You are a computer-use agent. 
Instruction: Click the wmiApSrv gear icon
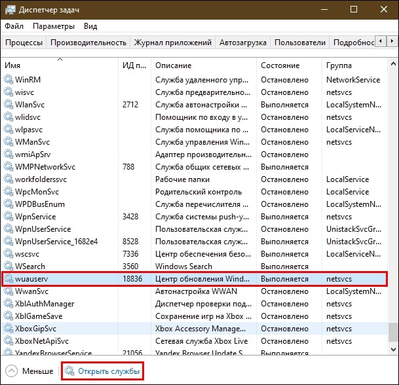(x=9, y=155)
